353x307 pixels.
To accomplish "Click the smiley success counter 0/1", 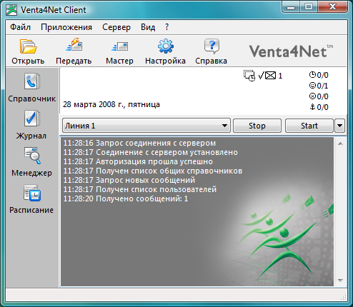I will (319, 86).
